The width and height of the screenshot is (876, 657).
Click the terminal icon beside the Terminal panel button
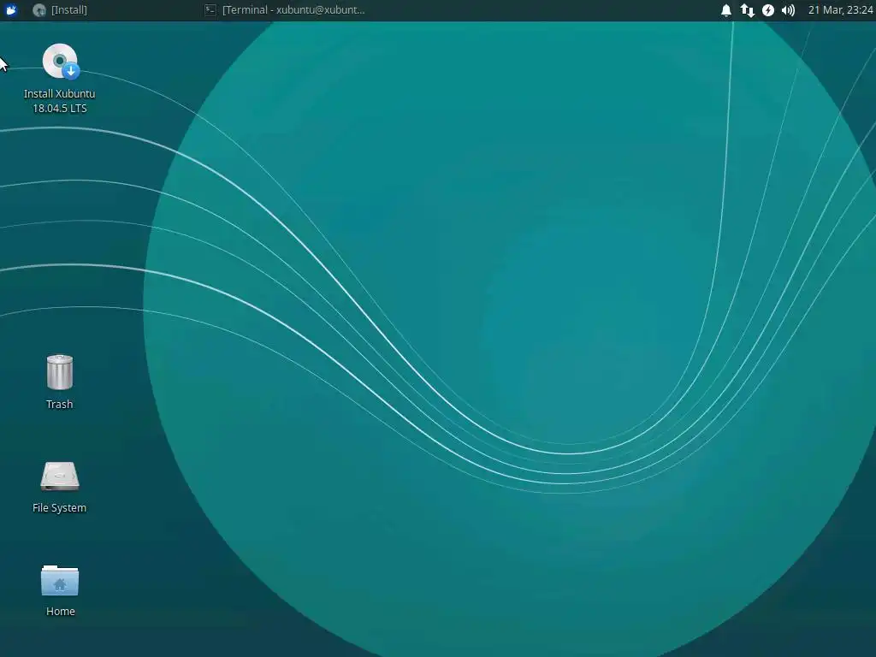coord(210,10)
